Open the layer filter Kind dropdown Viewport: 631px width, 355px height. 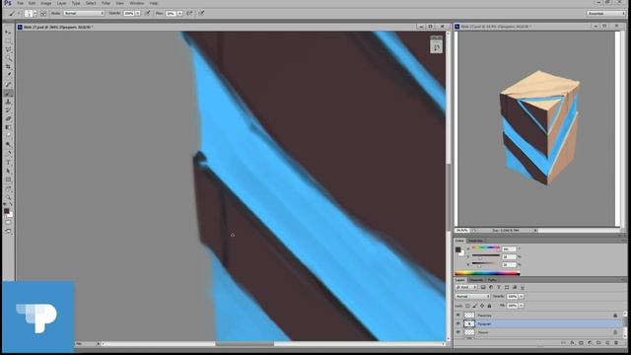(x=466, y=287)
